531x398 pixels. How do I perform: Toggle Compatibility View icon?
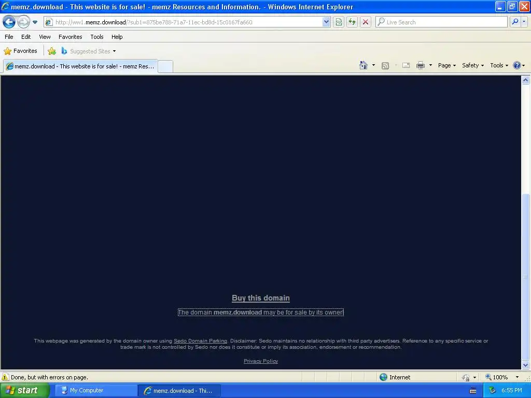[338, 22]
